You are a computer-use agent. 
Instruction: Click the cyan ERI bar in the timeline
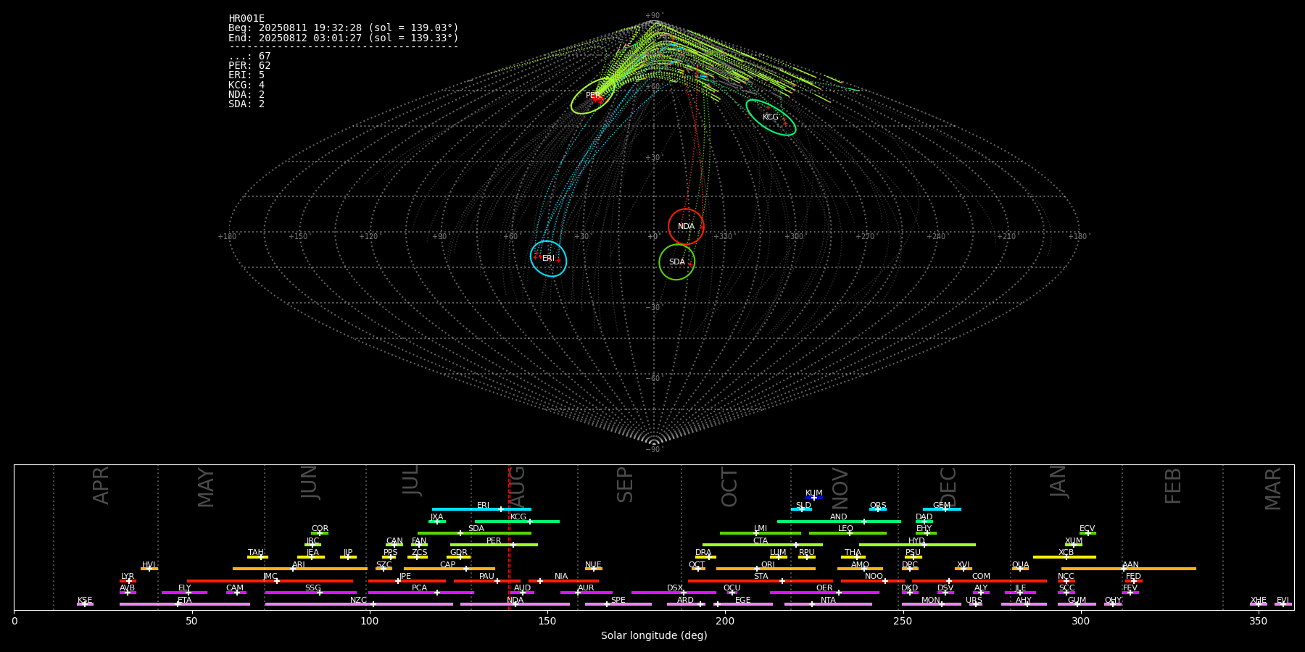coord(481,509)
